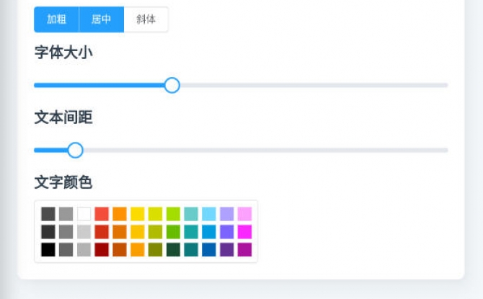The width and height of the screenshot is (483, 299).
Task: Pick the light pink swatch in top row
Action: pyautogui.click(x=244, y=214)
